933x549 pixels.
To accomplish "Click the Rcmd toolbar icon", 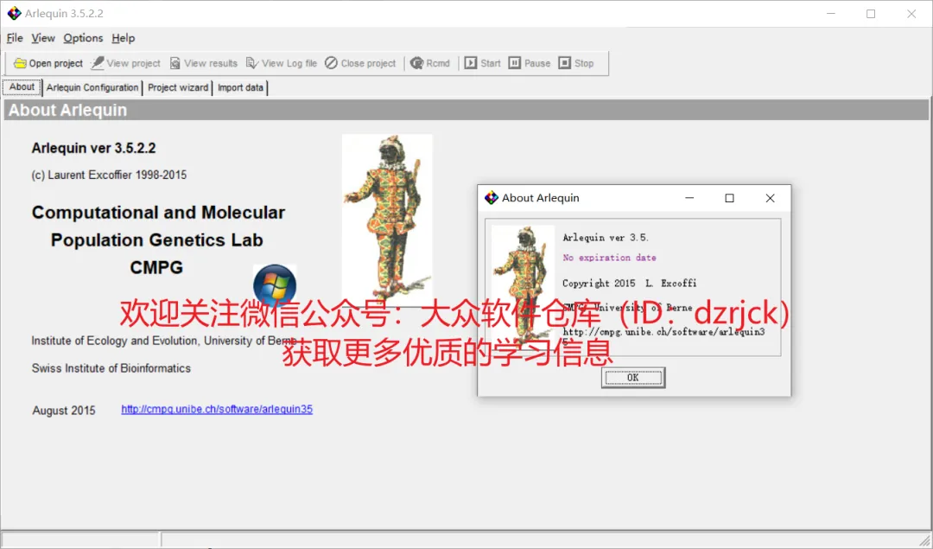I will (416, 63).
